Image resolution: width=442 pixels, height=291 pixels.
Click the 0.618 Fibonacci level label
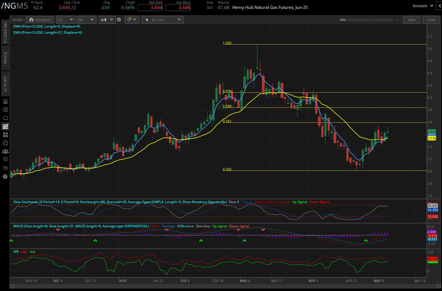pos(227,91)
